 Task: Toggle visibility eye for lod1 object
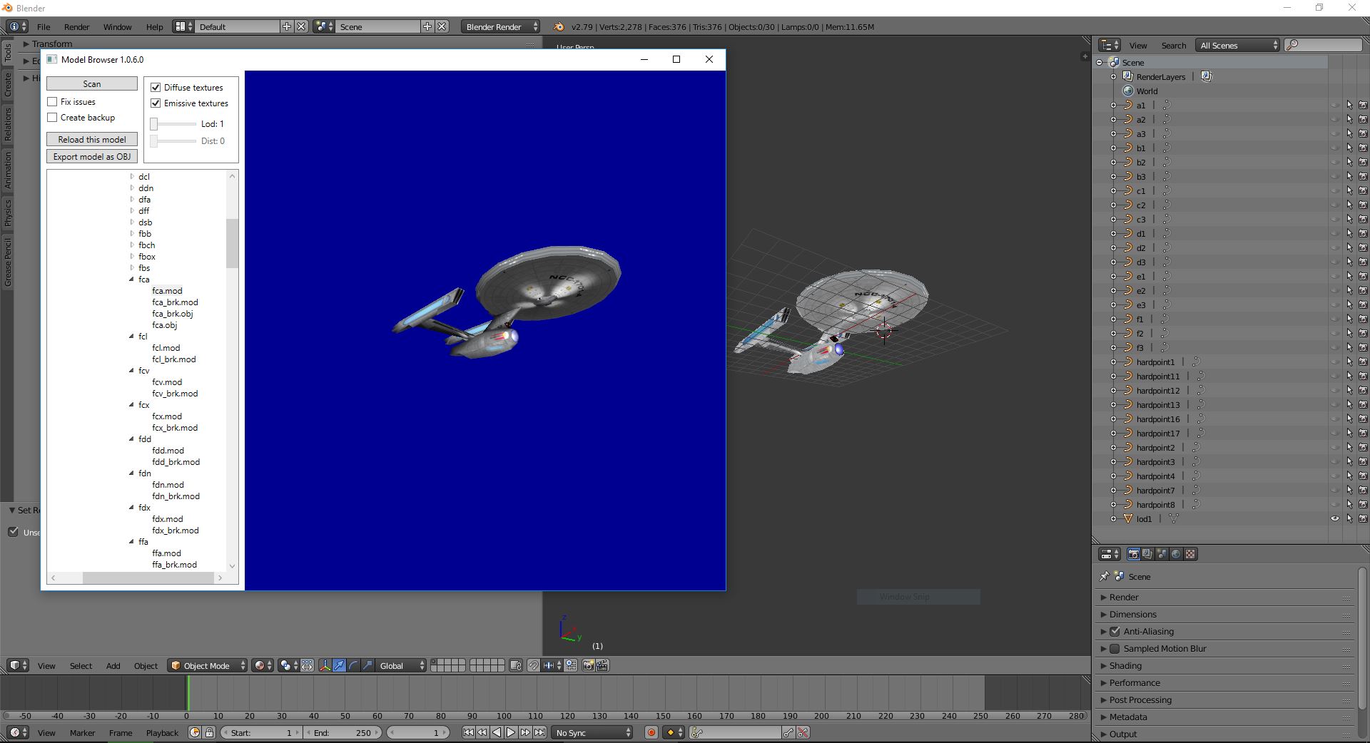click(x=1335, y=518)
